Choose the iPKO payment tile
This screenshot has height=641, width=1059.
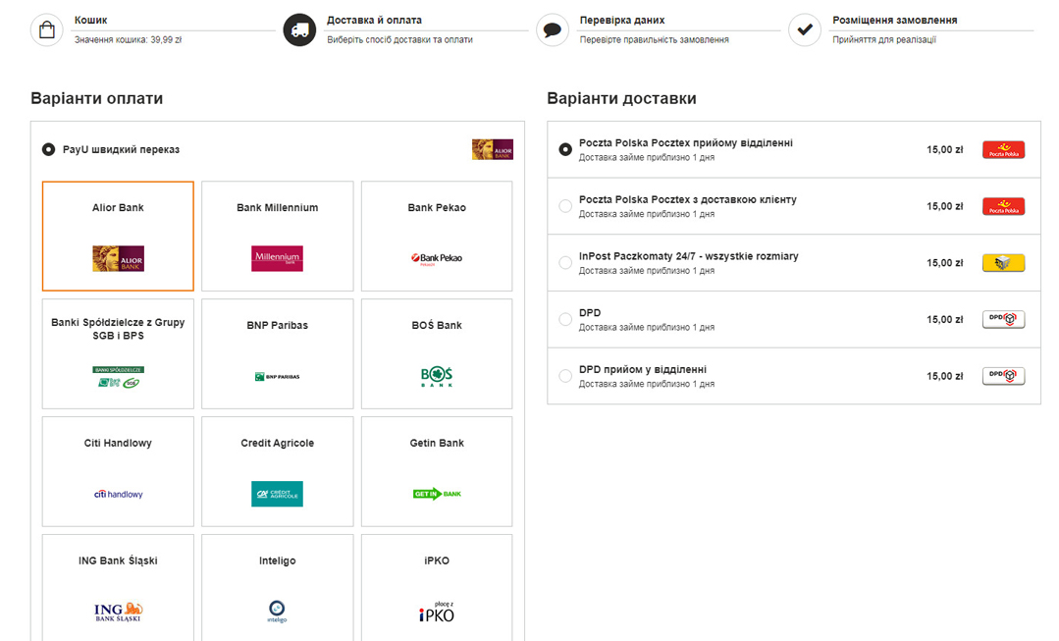437,587
